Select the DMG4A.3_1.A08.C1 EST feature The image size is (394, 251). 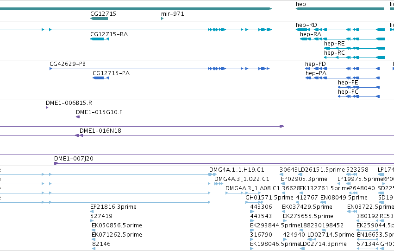point(243,193)
